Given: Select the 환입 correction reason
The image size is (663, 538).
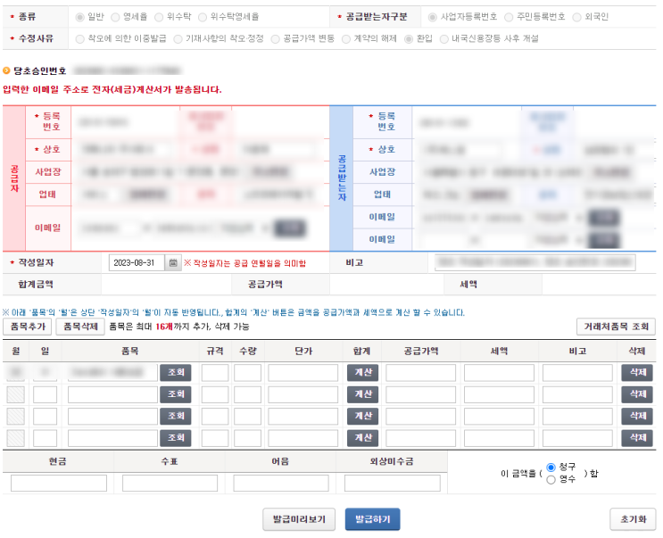Looking at the screenshot, I should point(409,39).
